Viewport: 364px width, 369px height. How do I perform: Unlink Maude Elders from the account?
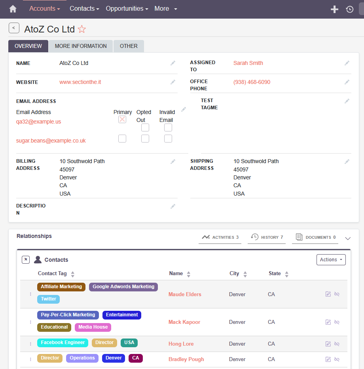tap(337, 294)
